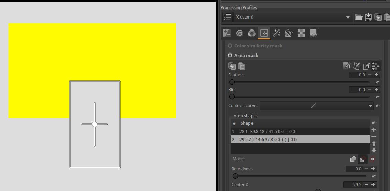Enable the Color similarity mask
Image resolution: width=390 pixels, height=191 pixels.
pos(230,46)
